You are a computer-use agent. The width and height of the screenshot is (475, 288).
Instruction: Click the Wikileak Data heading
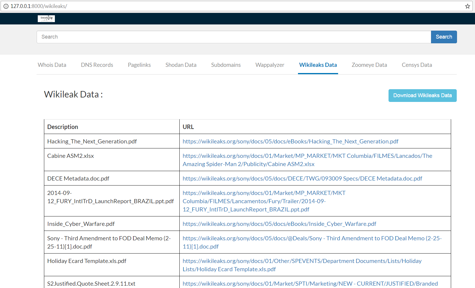click(x=73, y=94)
